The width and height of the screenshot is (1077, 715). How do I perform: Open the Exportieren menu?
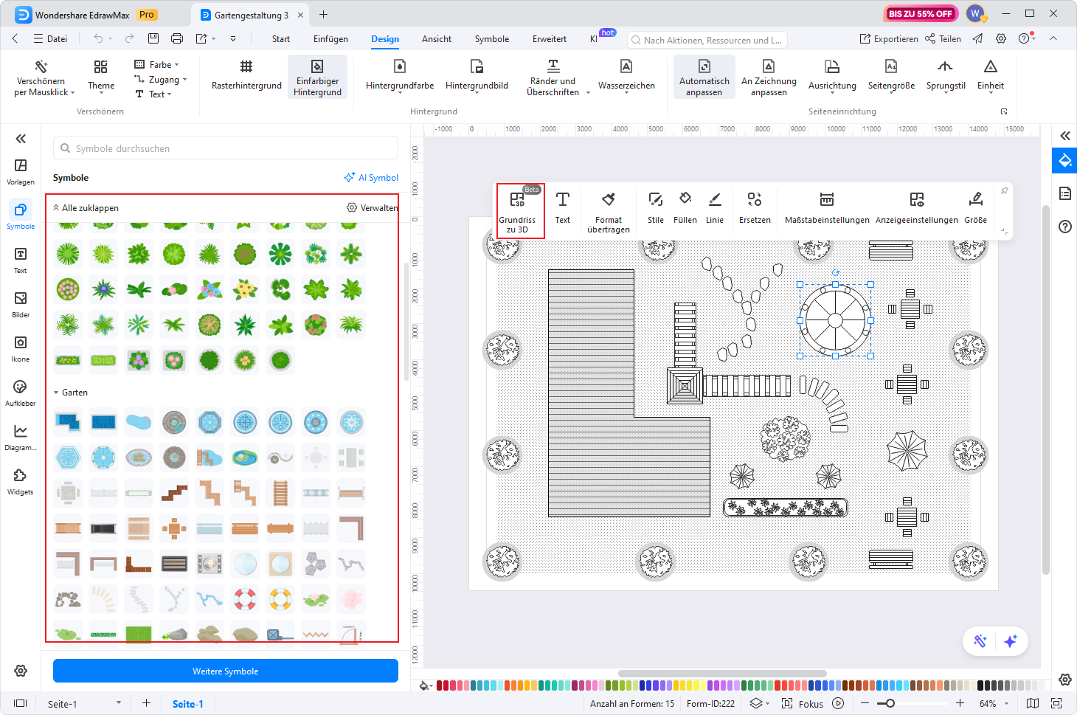[888, 38]
